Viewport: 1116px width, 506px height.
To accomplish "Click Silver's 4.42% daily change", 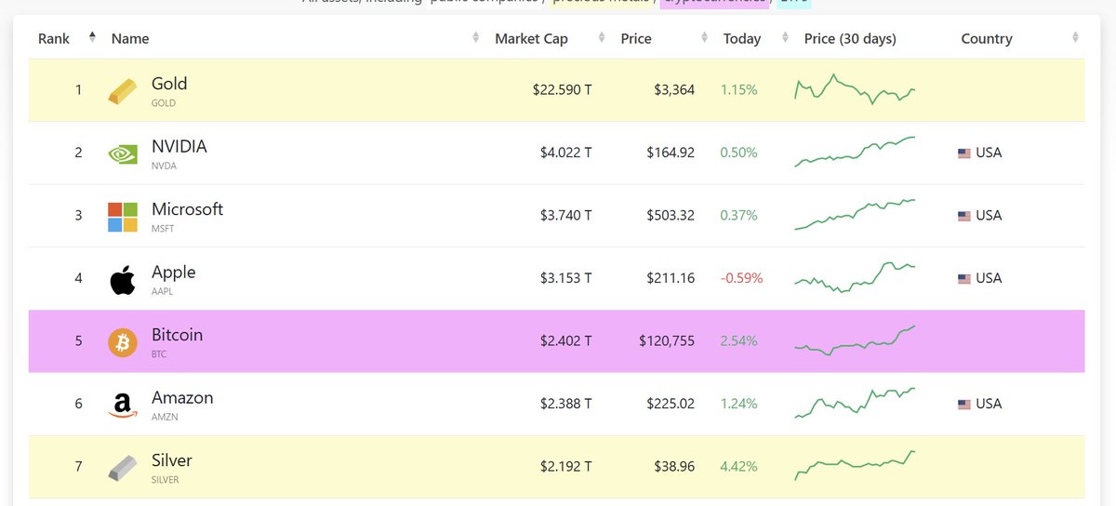I will tap(739, 467).
